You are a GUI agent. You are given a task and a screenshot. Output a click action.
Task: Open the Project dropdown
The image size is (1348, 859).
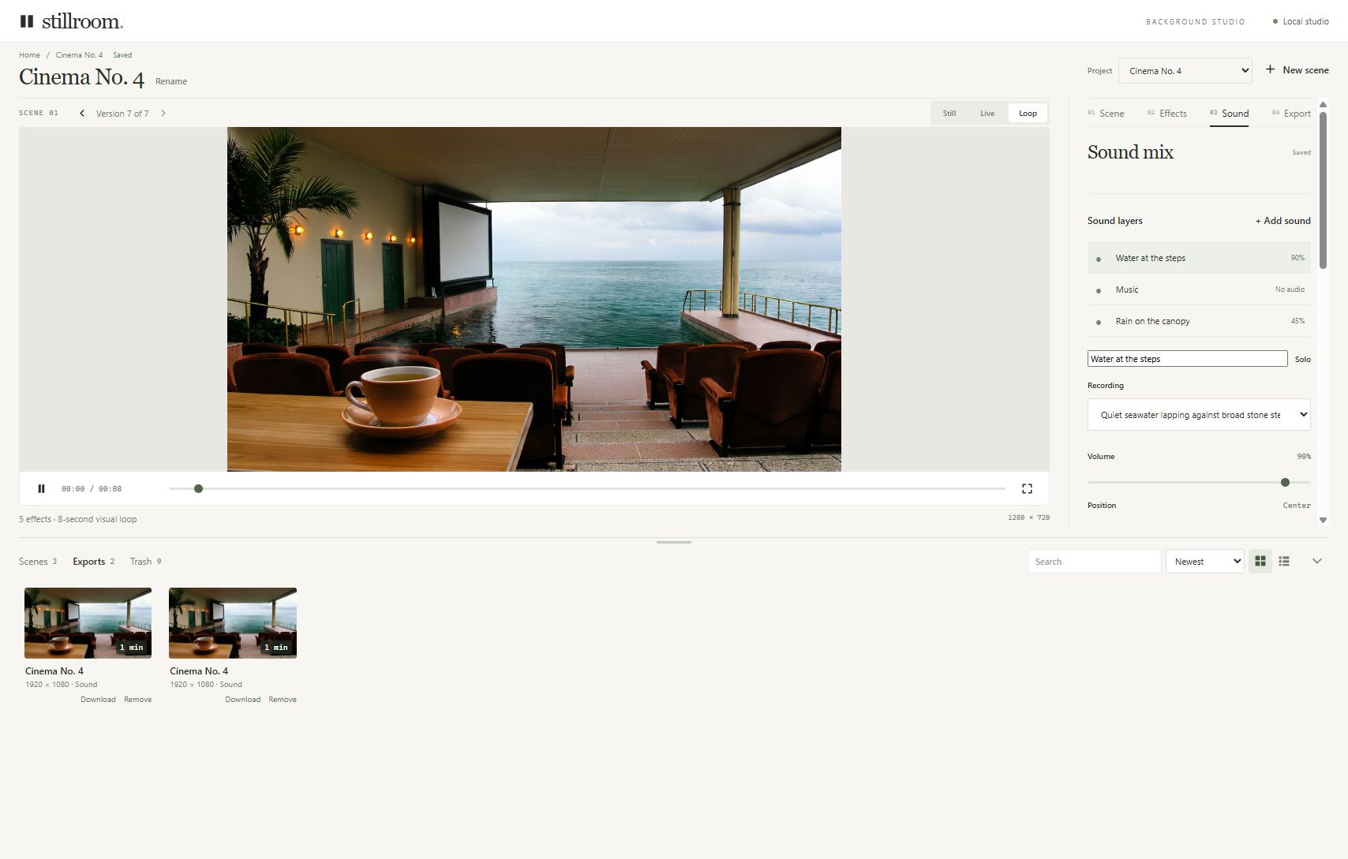tap(1185, 71)
